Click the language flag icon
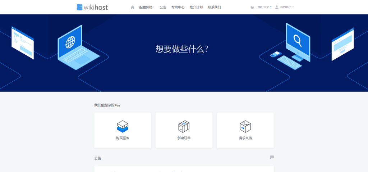This screenshot has height=172, width=368. (260, 7)
